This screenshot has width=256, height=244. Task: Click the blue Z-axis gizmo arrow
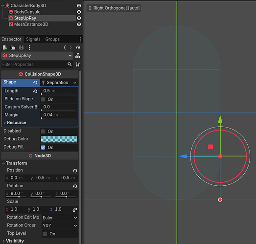click(x=183, y=156)
